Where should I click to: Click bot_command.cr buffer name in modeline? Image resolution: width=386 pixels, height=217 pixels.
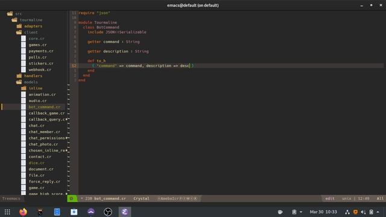(x=110, y=198)
